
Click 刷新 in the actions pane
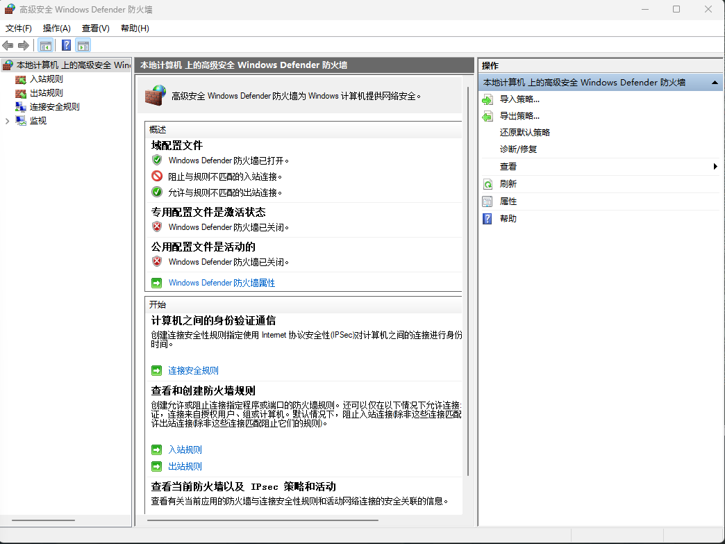(x=508, y=183)
